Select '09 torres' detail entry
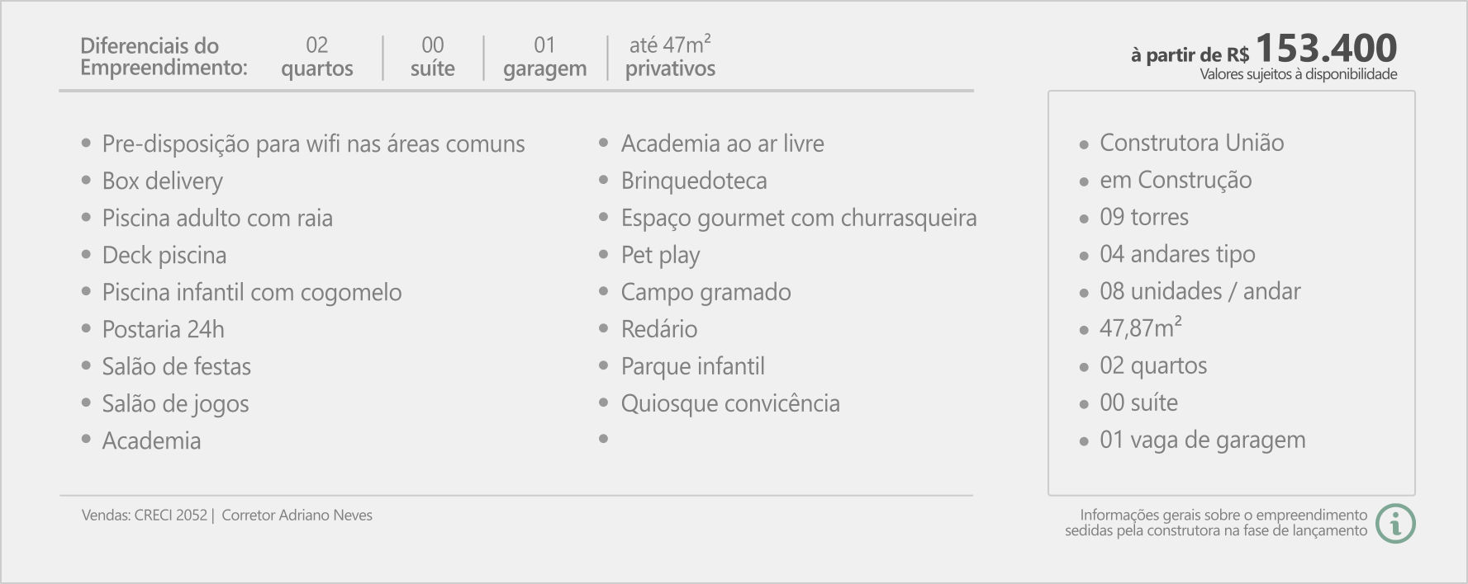The width and height of the screenshot is (1468, 584). (x=1144, y=217)
